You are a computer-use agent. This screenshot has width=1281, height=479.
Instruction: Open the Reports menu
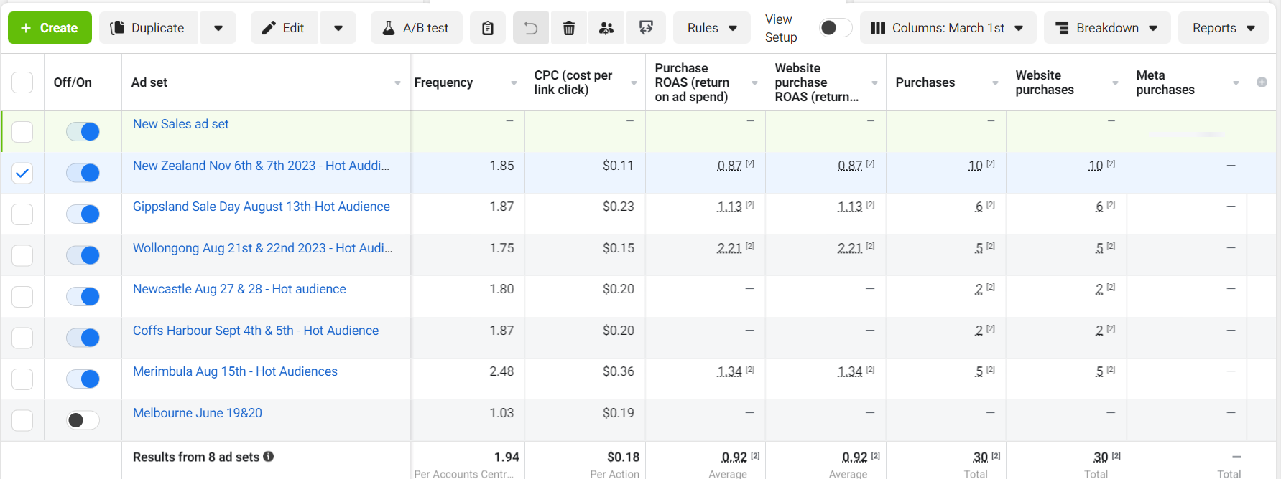1223,28
